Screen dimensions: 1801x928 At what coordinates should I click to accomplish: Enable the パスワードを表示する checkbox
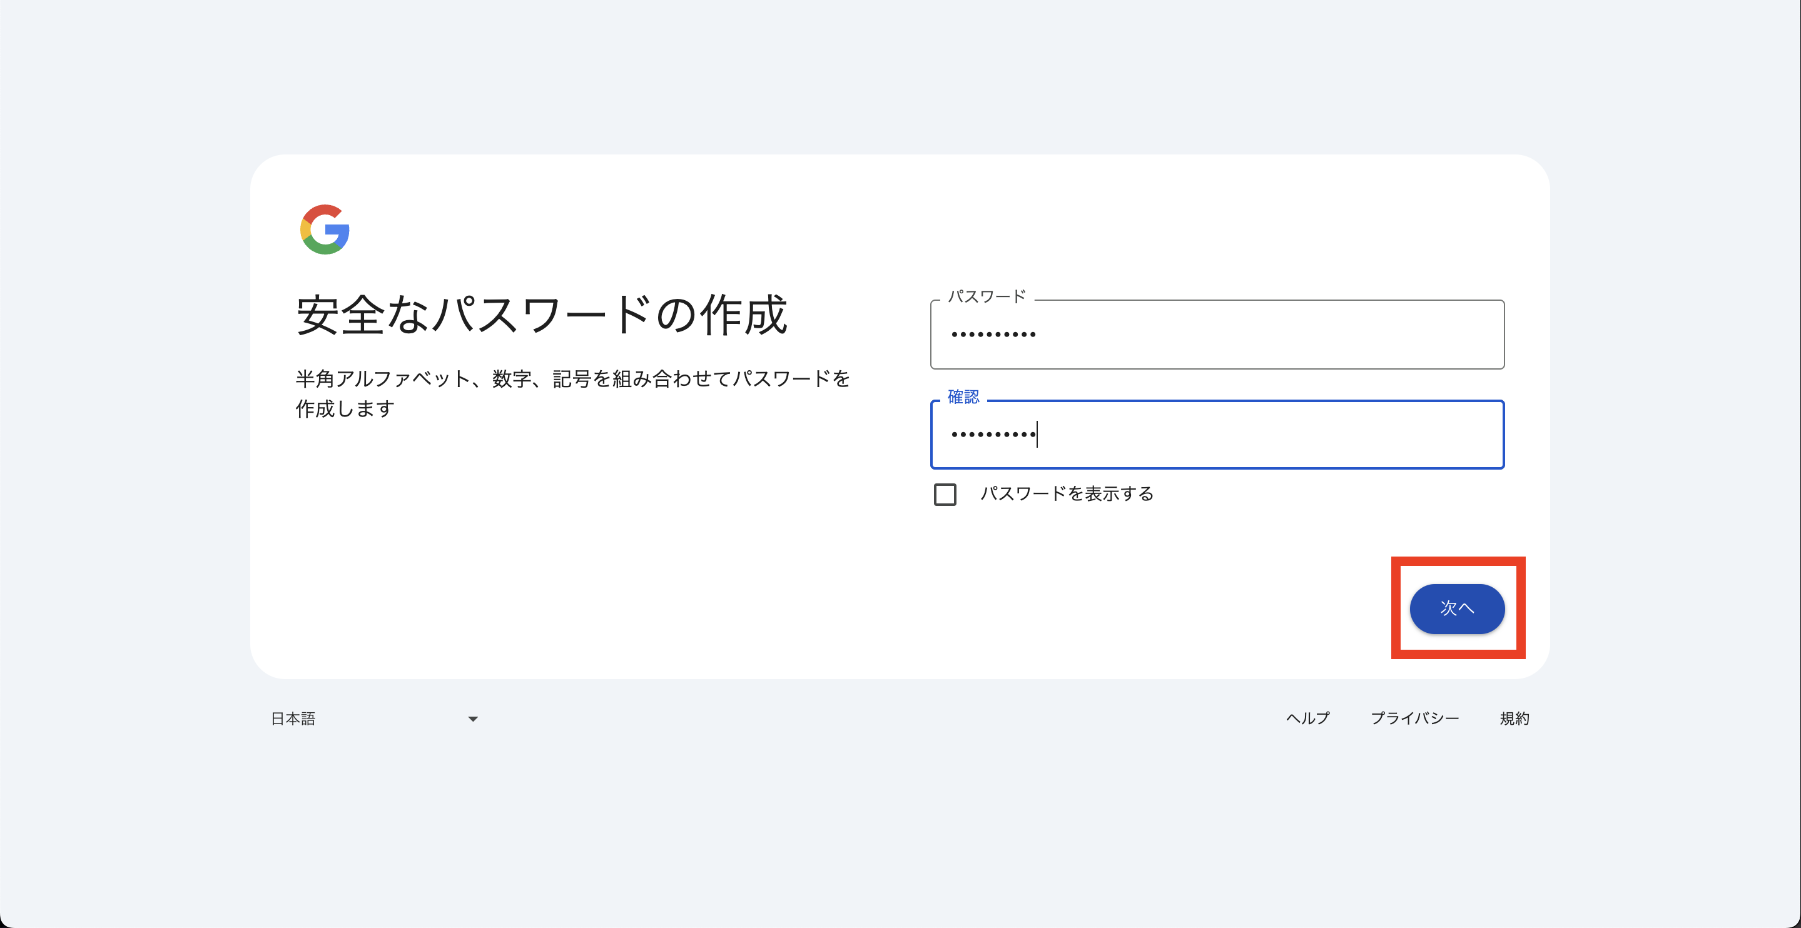(x=945, y=494)
